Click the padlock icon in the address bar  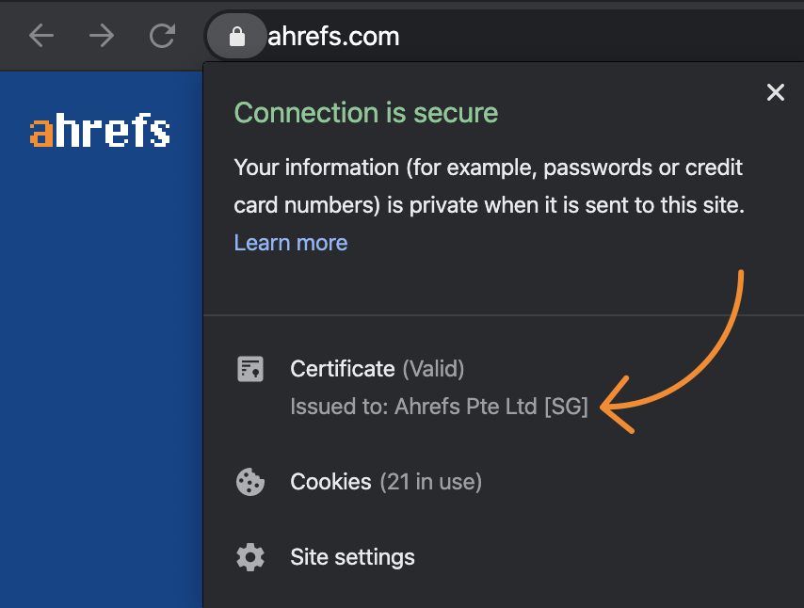(236, 36)
